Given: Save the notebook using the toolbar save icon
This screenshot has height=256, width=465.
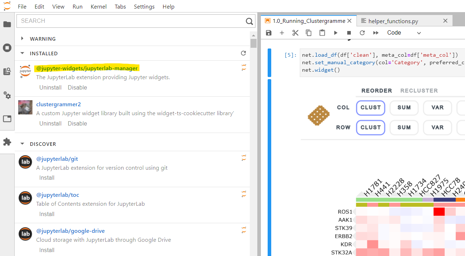Looking at the screenshot, I should point(268,32).
